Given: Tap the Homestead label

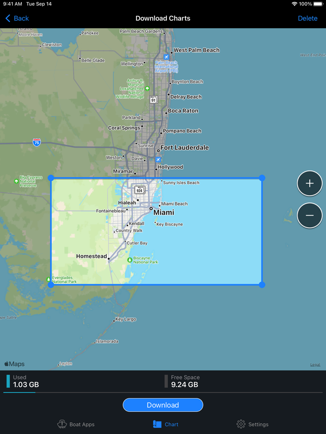Looking at the screenshot, I should 92,256.
